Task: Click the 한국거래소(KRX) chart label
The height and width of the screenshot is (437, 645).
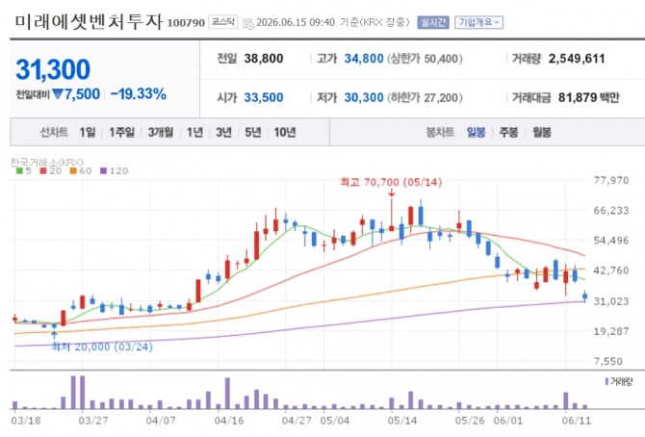Action: [47, 162]
